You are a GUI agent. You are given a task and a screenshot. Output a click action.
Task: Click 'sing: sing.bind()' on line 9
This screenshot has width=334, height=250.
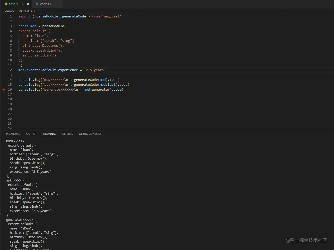(39, 55)
